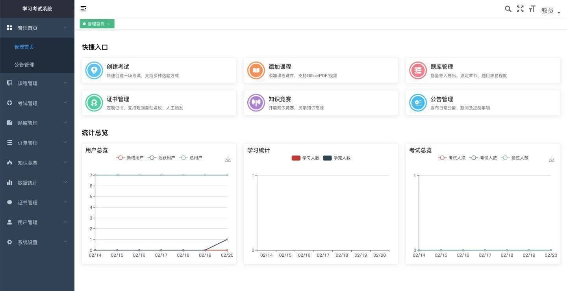The width and height of the screenshot is (567, 291).
Task: Toggle 总用户 legend series
Action: 191,158
